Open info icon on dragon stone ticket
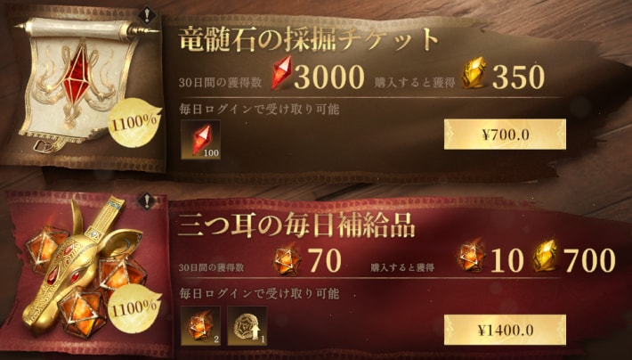The height and width of the screenshot is (360, 632). pos(148,15)
